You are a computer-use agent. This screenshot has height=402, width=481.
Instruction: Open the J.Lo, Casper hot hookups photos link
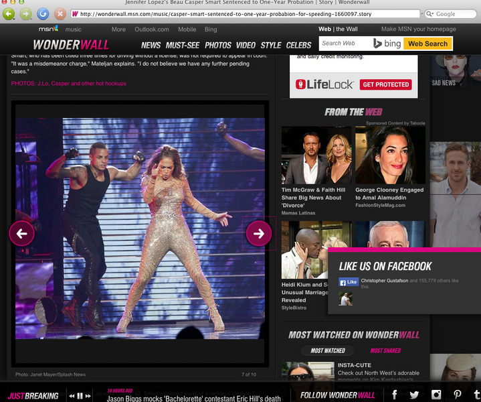click(69, 84)
